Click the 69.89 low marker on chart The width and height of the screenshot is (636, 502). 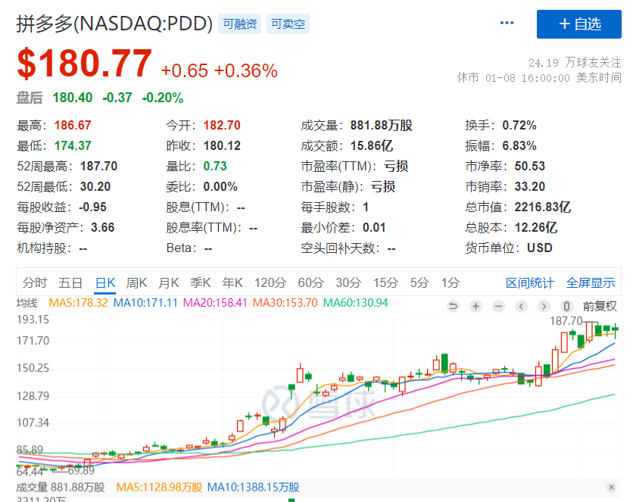pyautogui.click(x=81, y=470)
